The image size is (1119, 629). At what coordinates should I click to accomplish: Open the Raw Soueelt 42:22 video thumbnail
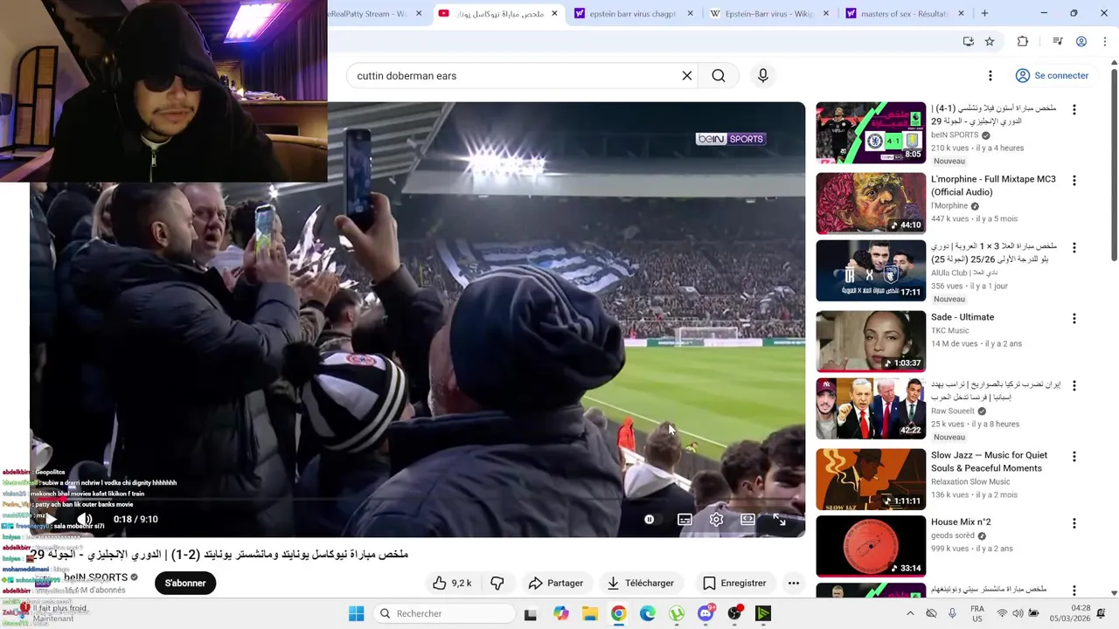[x=871, y=409]
